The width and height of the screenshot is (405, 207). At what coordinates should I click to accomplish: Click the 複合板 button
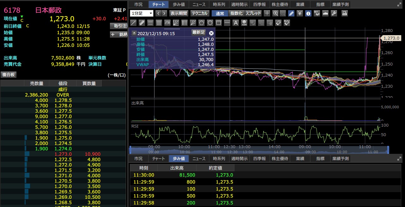click(x=9, y=75)
